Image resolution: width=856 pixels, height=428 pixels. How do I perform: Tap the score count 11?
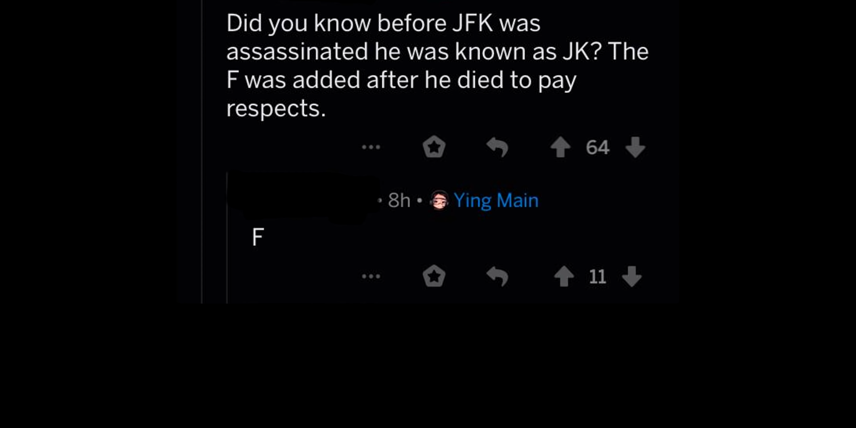point(598,276)
